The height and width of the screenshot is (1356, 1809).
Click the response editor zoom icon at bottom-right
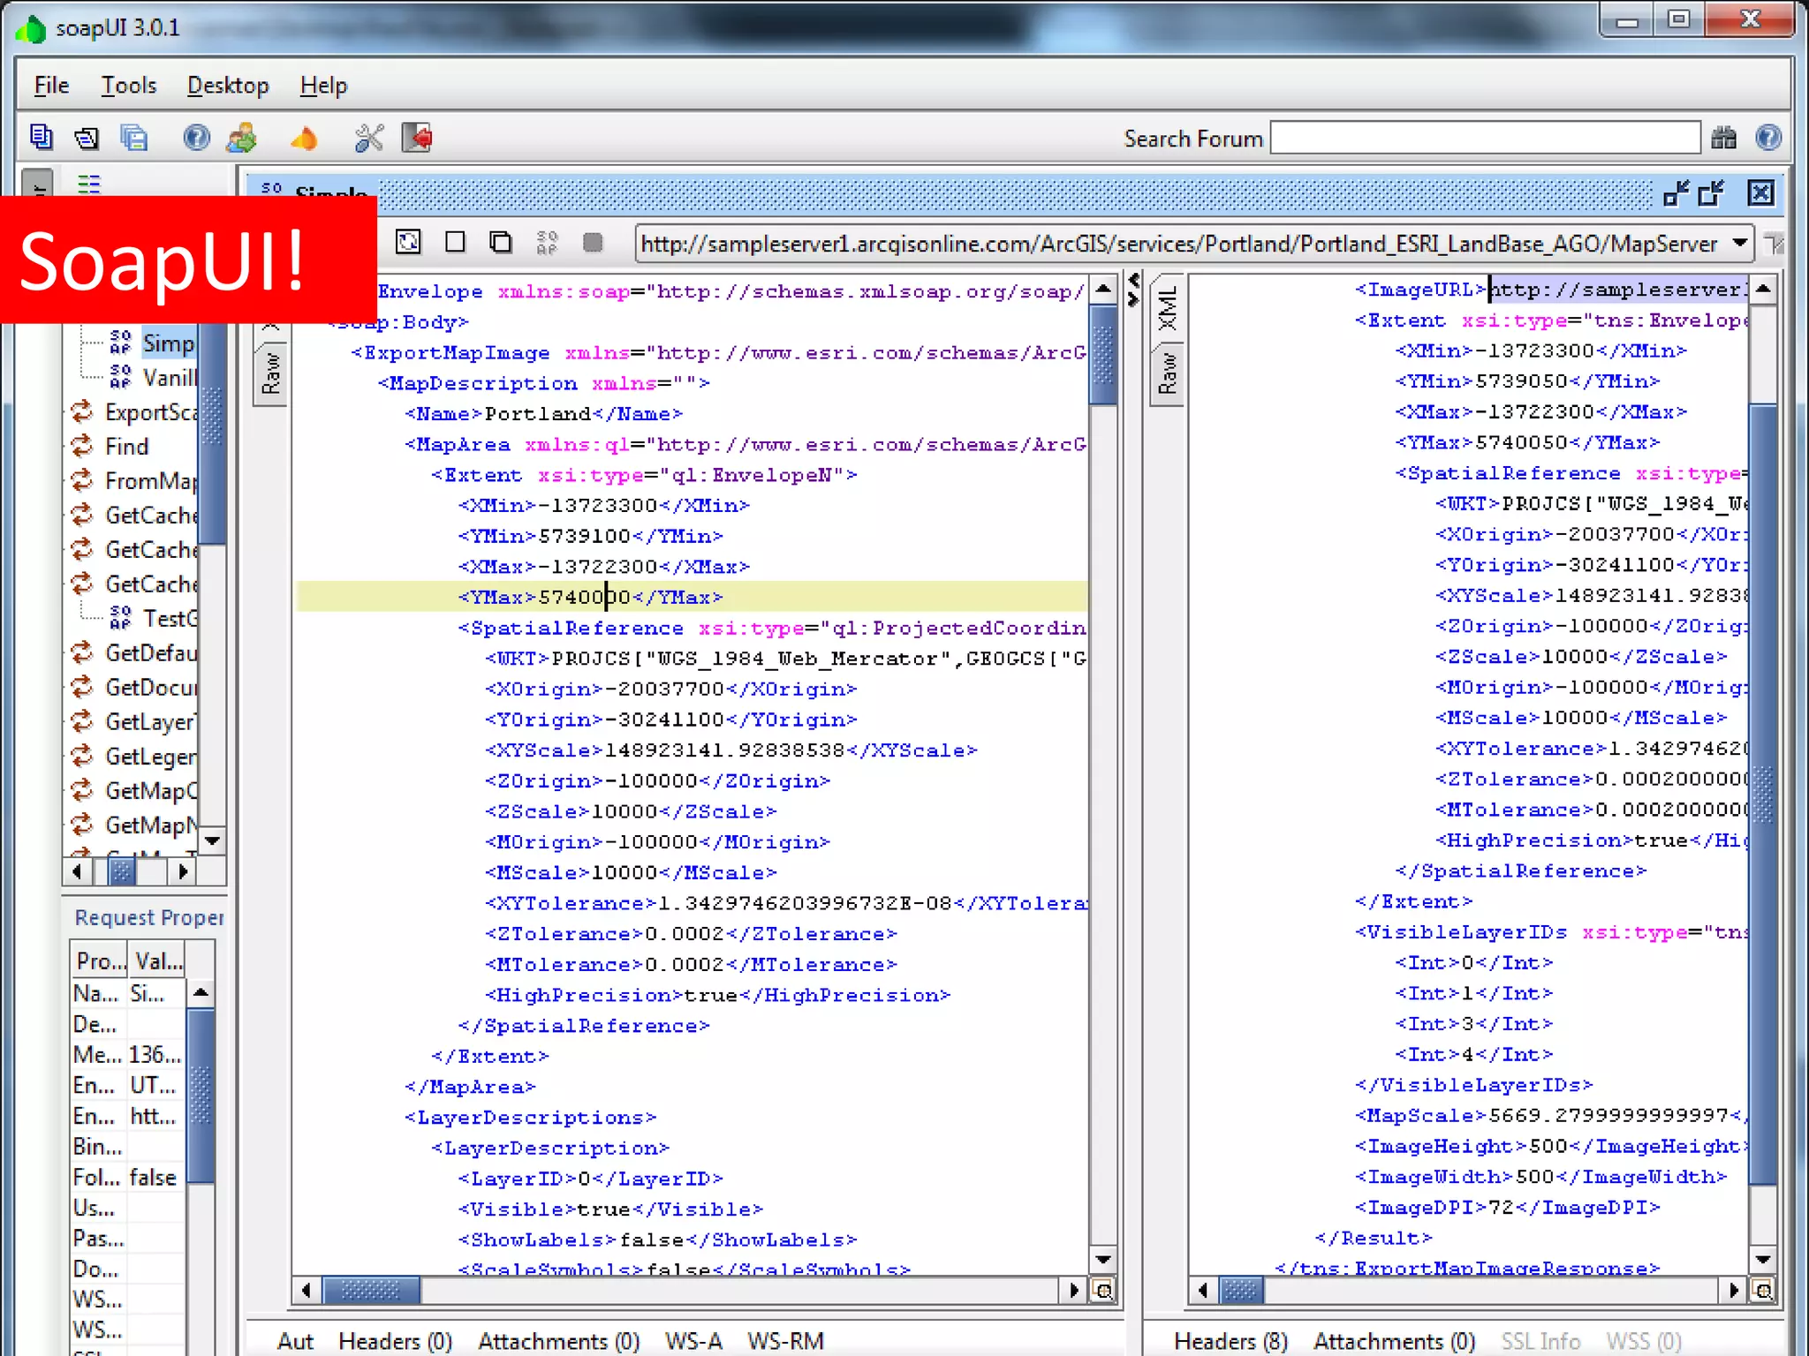click(x=1763, y=1291)
